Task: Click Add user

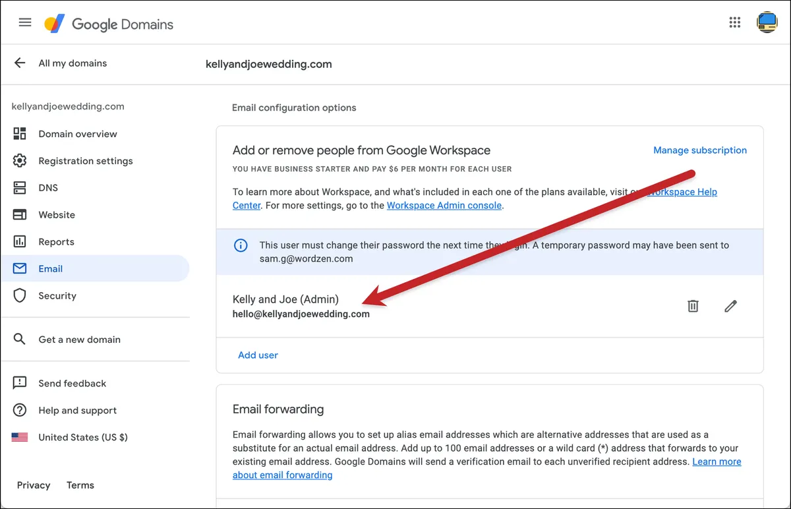Action: tap(258, 355)
